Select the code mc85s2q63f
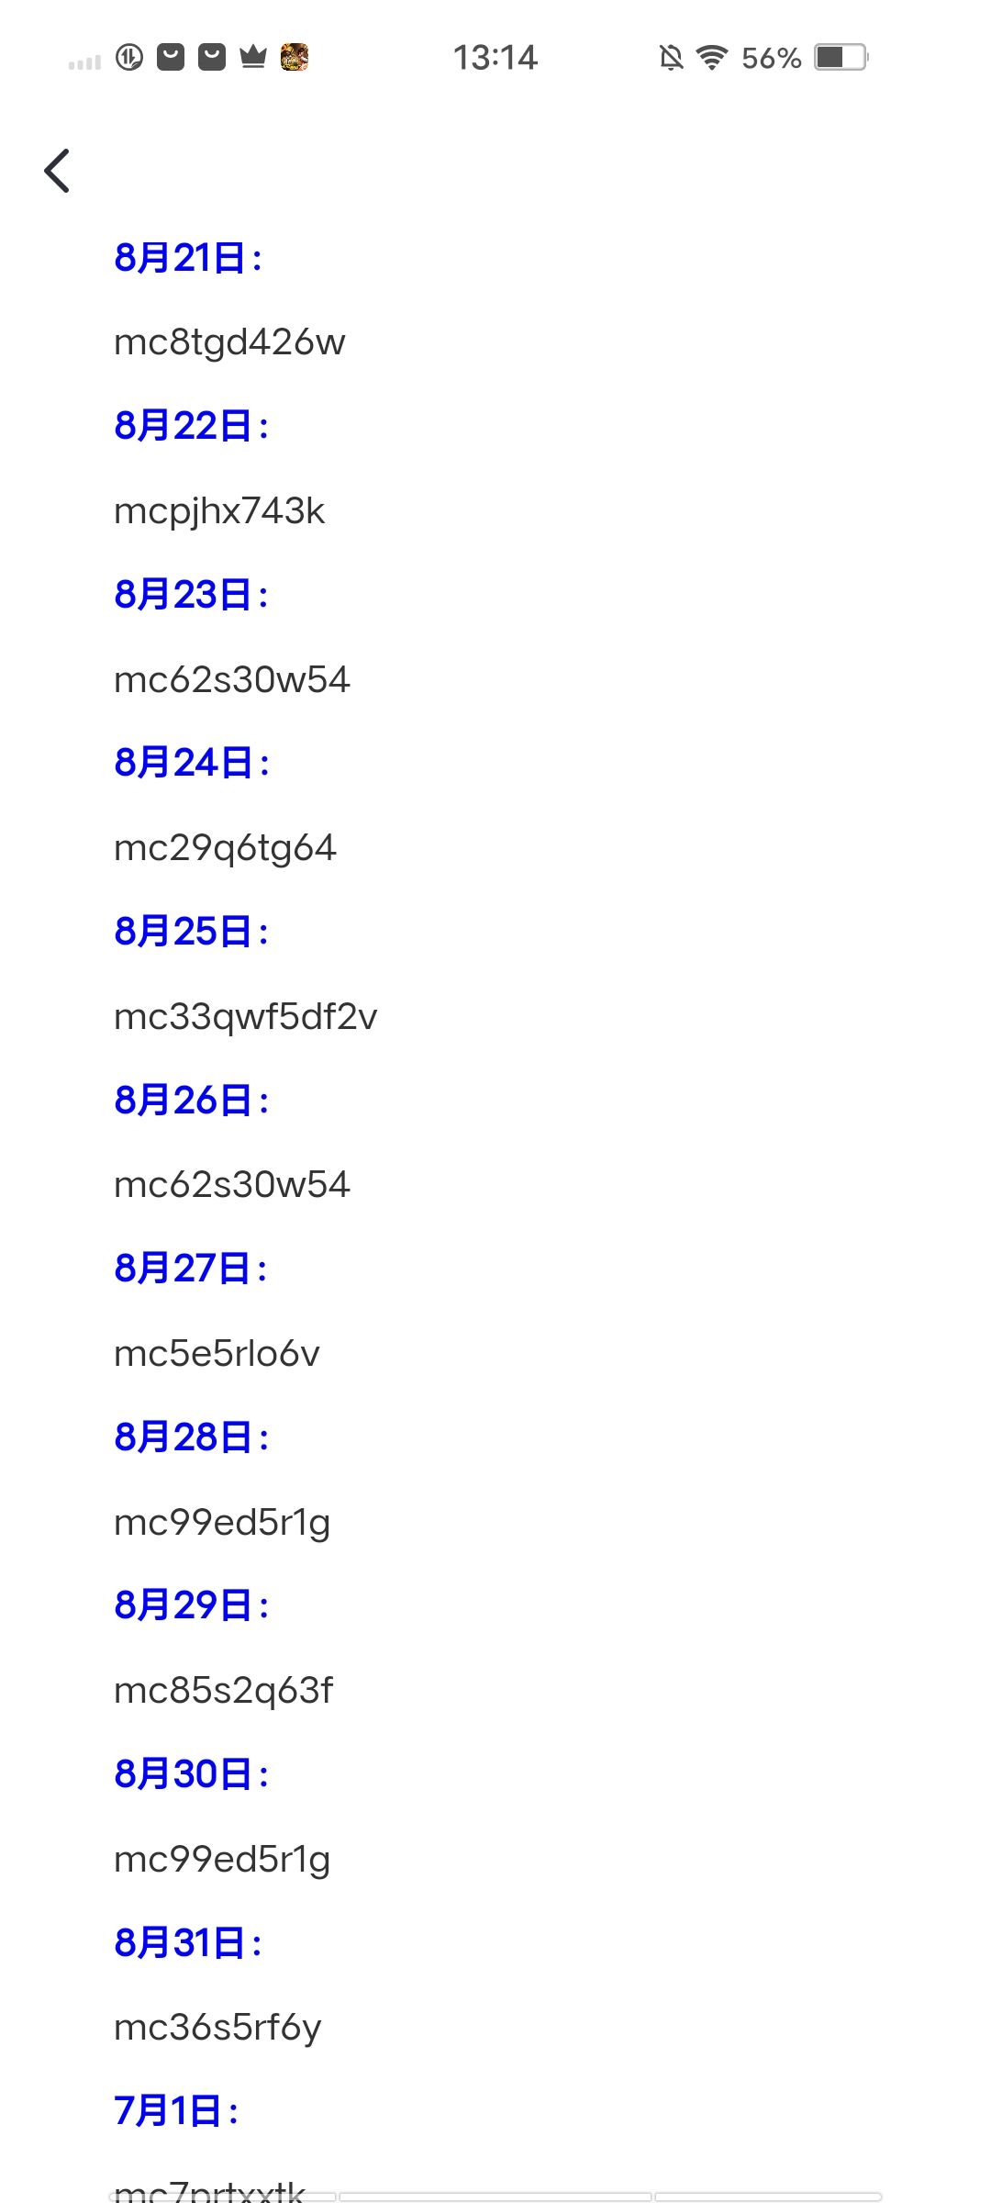Viewport: 991px width, 2203px height. point(224,1691)
